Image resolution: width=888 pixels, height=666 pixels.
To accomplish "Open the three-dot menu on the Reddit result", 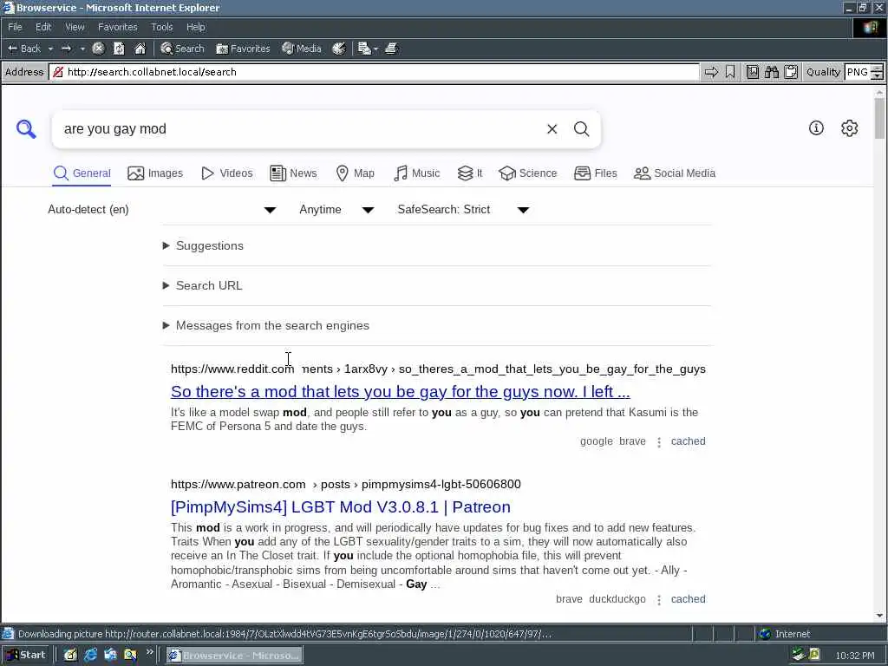I will click(659, 441).
